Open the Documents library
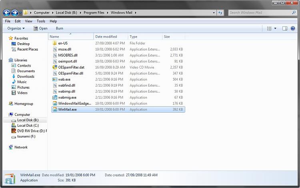 26,71
